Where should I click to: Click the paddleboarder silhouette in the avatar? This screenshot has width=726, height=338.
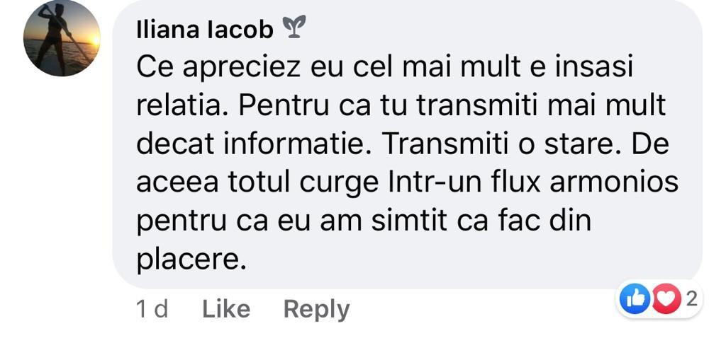point(55,37)
